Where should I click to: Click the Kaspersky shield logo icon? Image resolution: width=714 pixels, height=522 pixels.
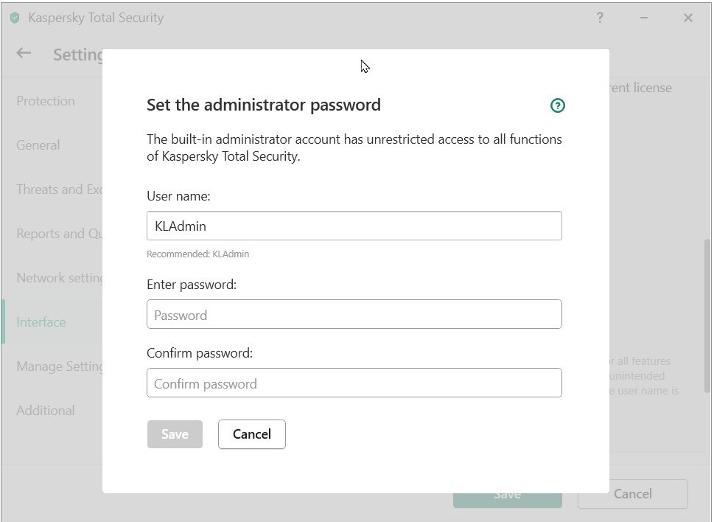click(15, 18)
